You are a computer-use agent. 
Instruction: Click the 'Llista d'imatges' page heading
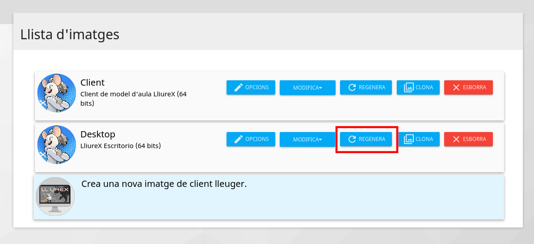tap(70, 34)
